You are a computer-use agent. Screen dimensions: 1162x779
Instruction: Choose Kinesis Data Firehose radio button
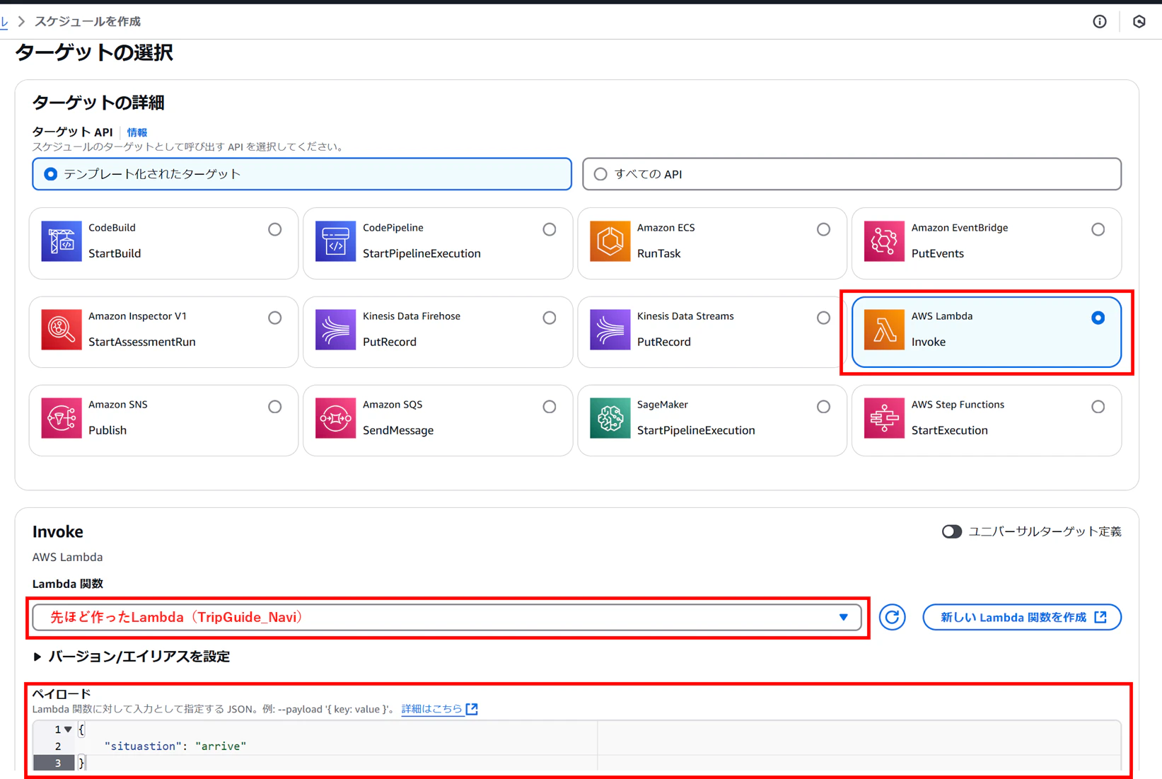point(550,318)
